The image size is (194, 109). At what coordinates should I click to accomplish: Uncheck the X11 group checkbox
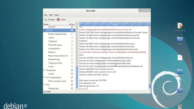(72, 85)
